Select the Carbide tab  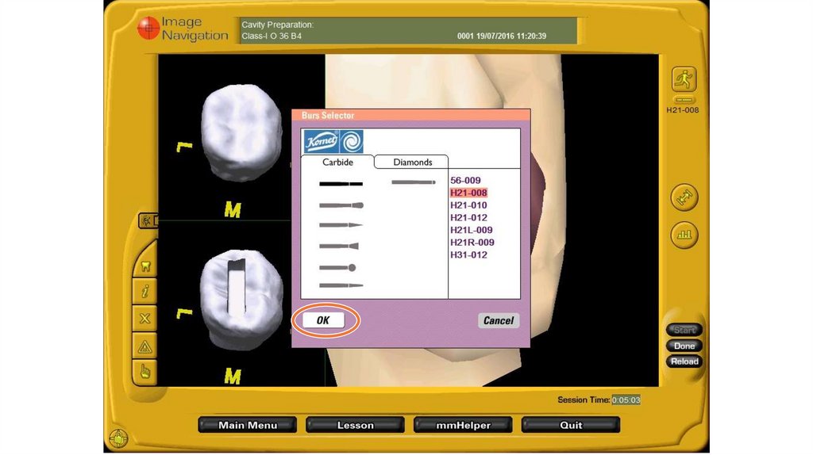coord(337,162)
